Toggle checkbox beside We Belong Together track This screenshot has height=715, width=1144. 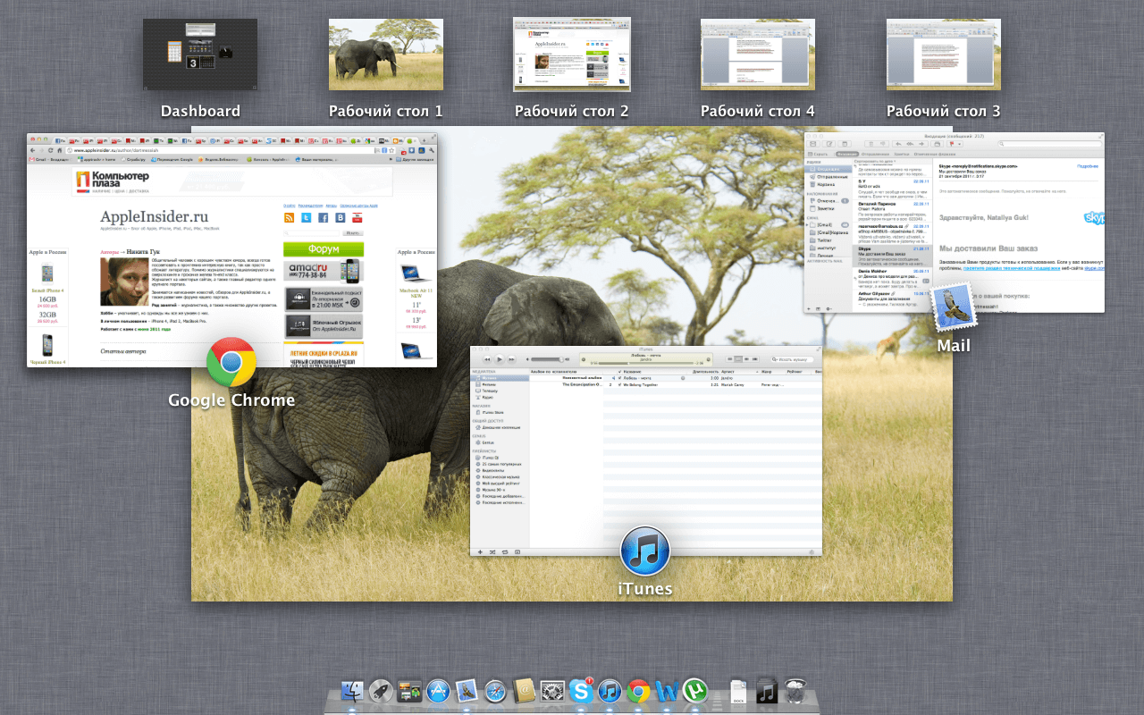[x=619, y=384]
